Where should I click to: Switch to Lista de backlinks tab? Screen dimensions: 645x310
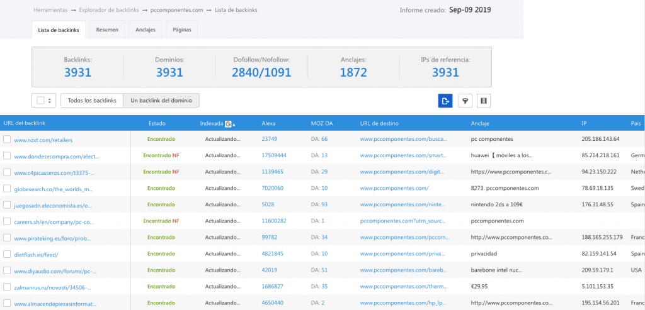[59, 30]
